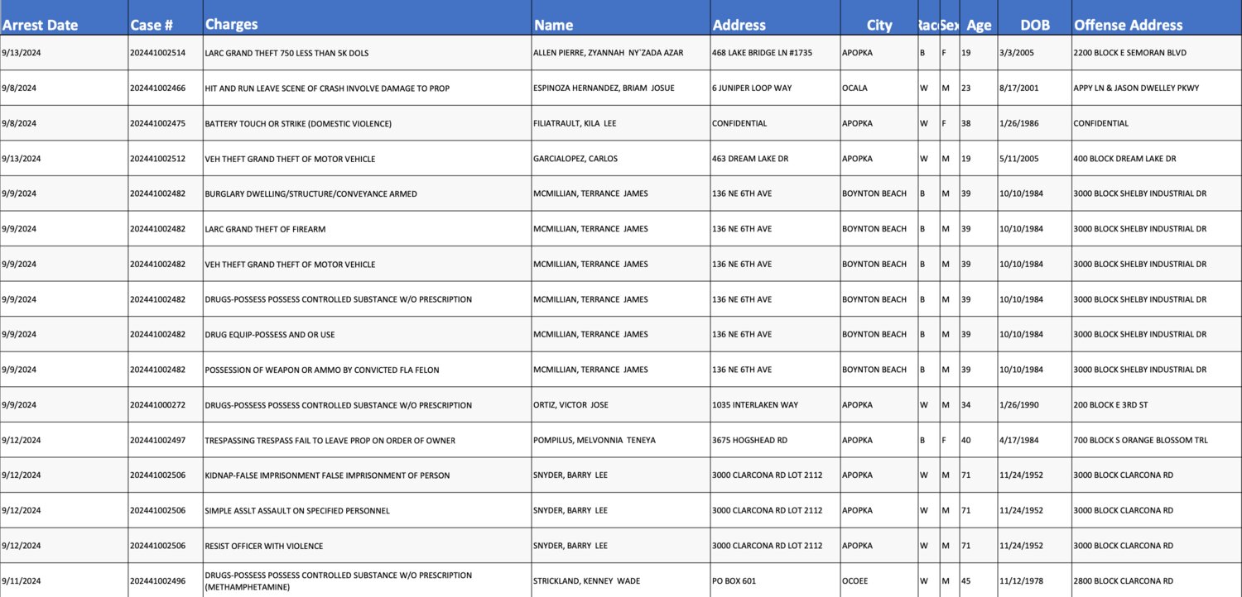
Task: Select case number 202441002496
Action: point(166,580)
